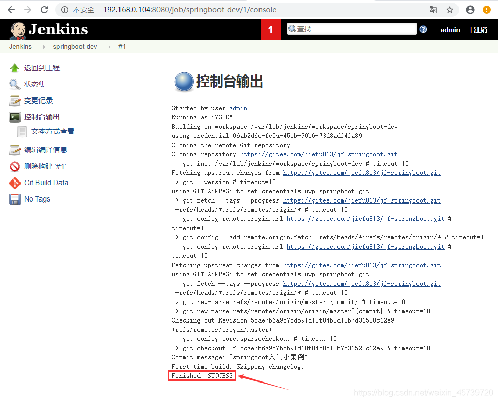Screen dimensions: 498x402
Task: Open No Tags page
Action: [37, 199]
